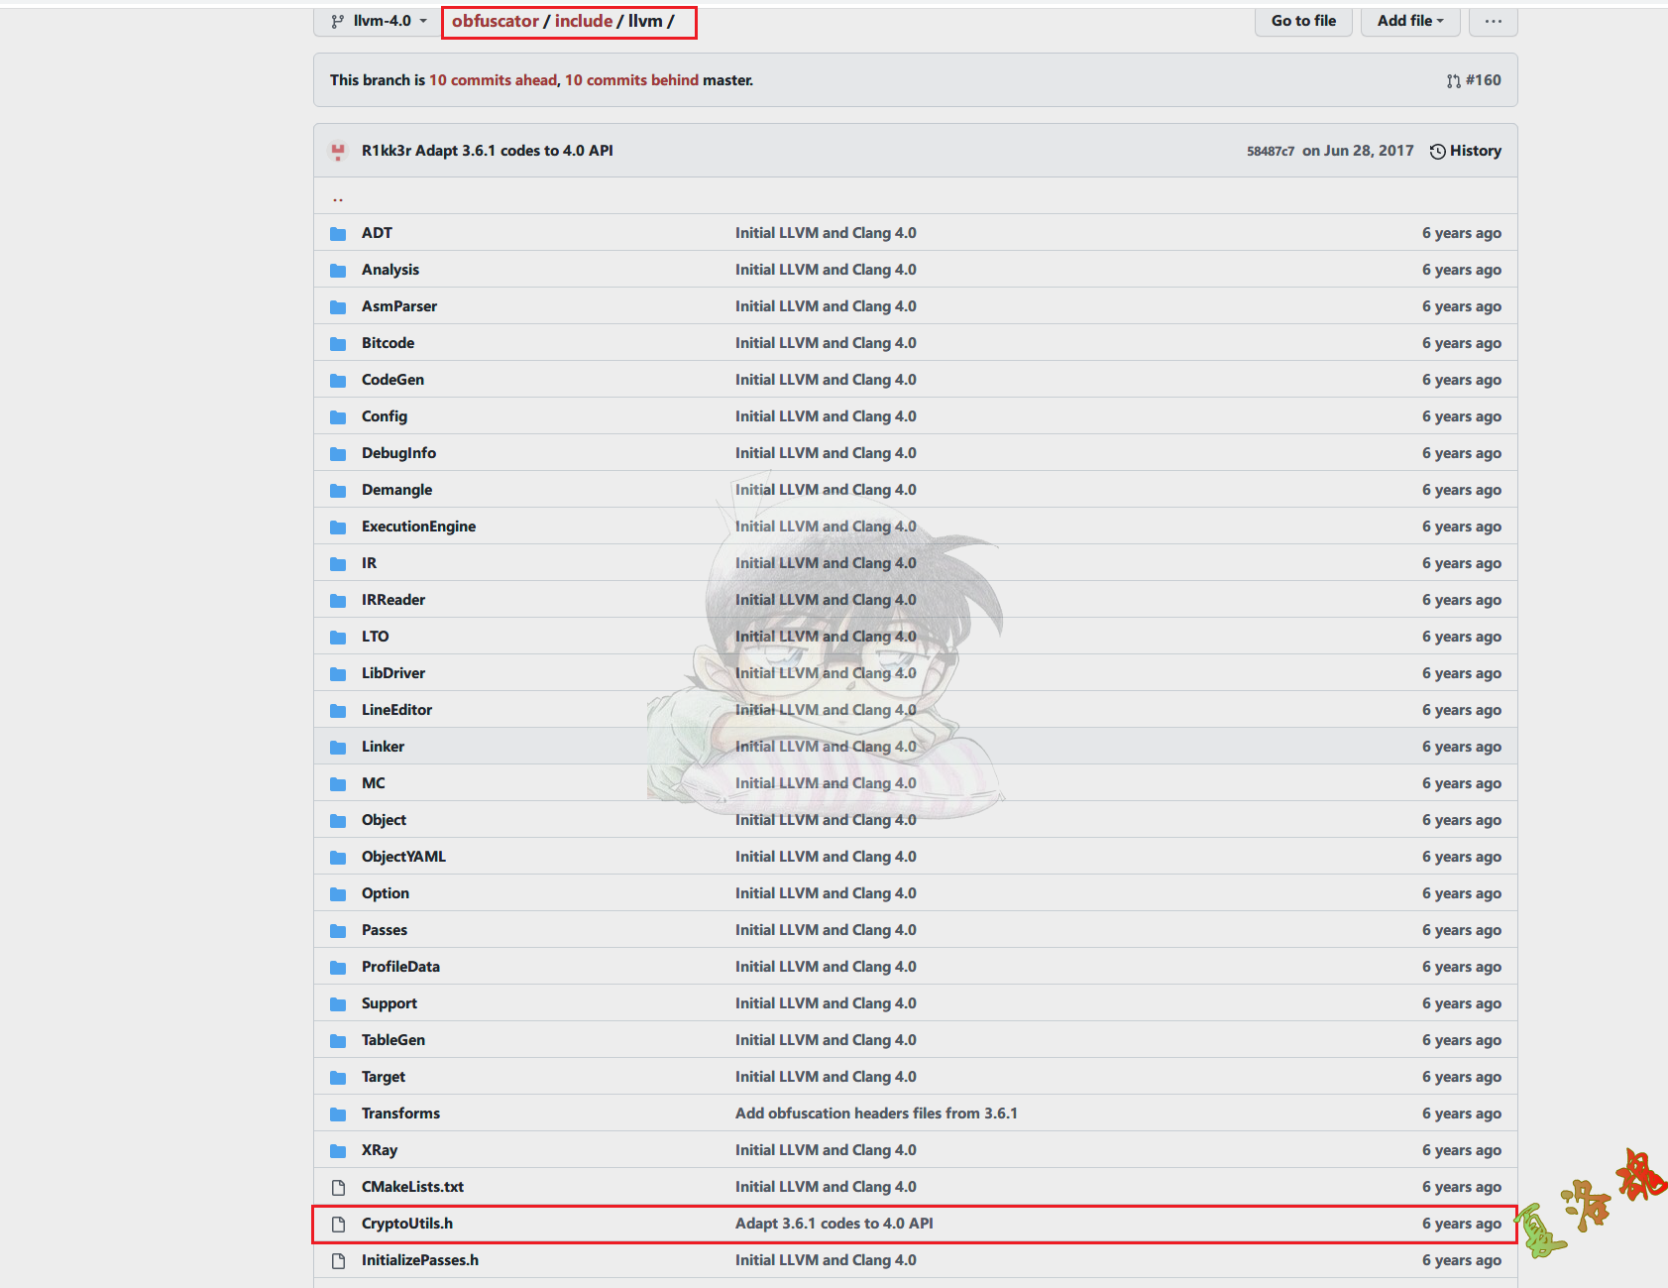Open the TableGen folder
1668x1288 pixels.
point(393,1040)
